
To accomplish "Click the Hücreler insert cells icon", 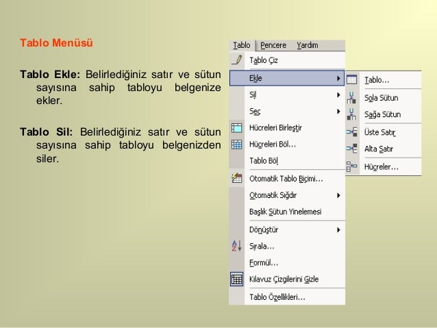I will (x=351, y=166).
